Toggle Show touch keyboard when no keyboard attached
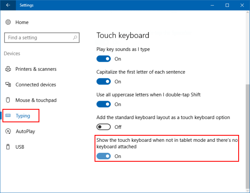 click(103, 156)
